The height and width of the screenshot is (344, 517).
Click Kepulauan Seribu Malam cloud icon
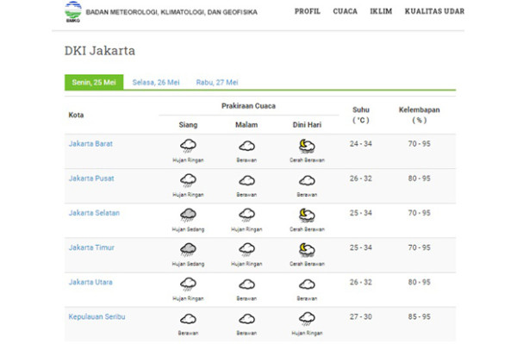[x=246, y=319]
